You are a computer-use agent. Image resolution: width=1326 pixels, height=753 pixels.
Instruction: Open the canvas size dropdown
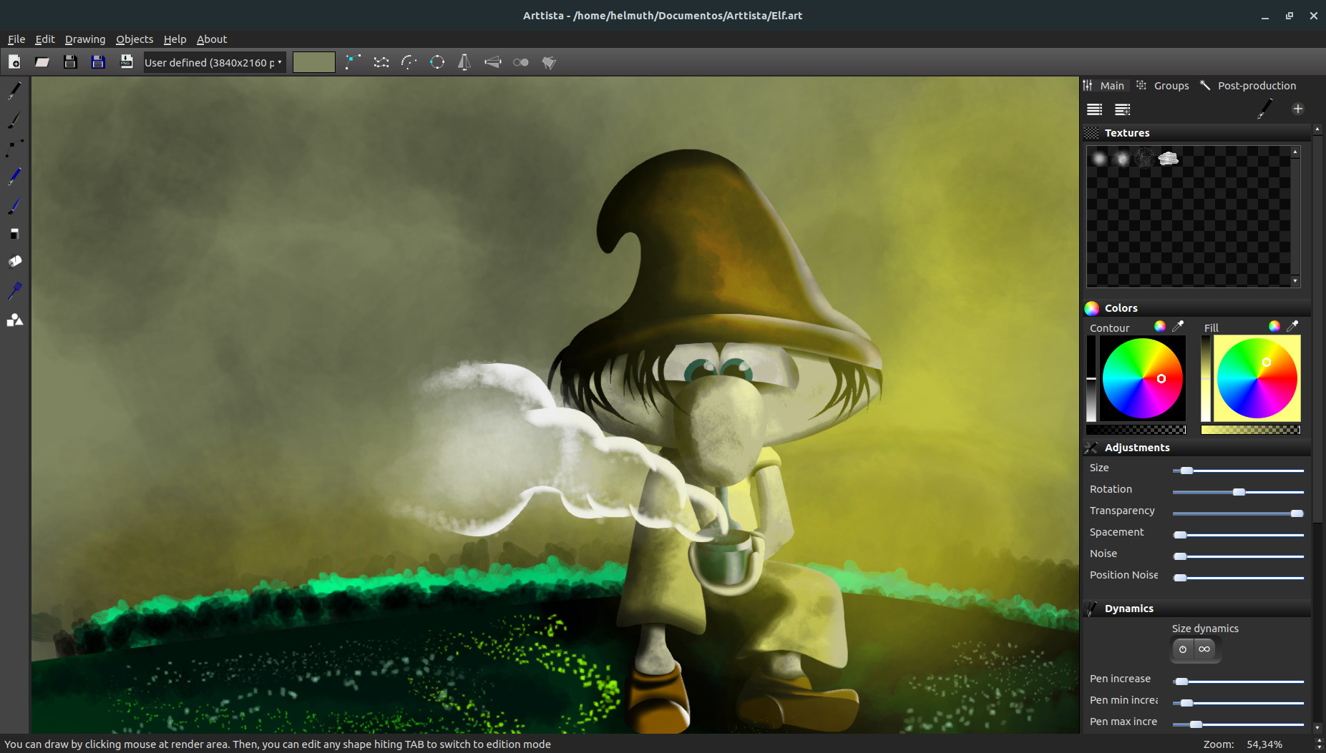tap(213, 62)
